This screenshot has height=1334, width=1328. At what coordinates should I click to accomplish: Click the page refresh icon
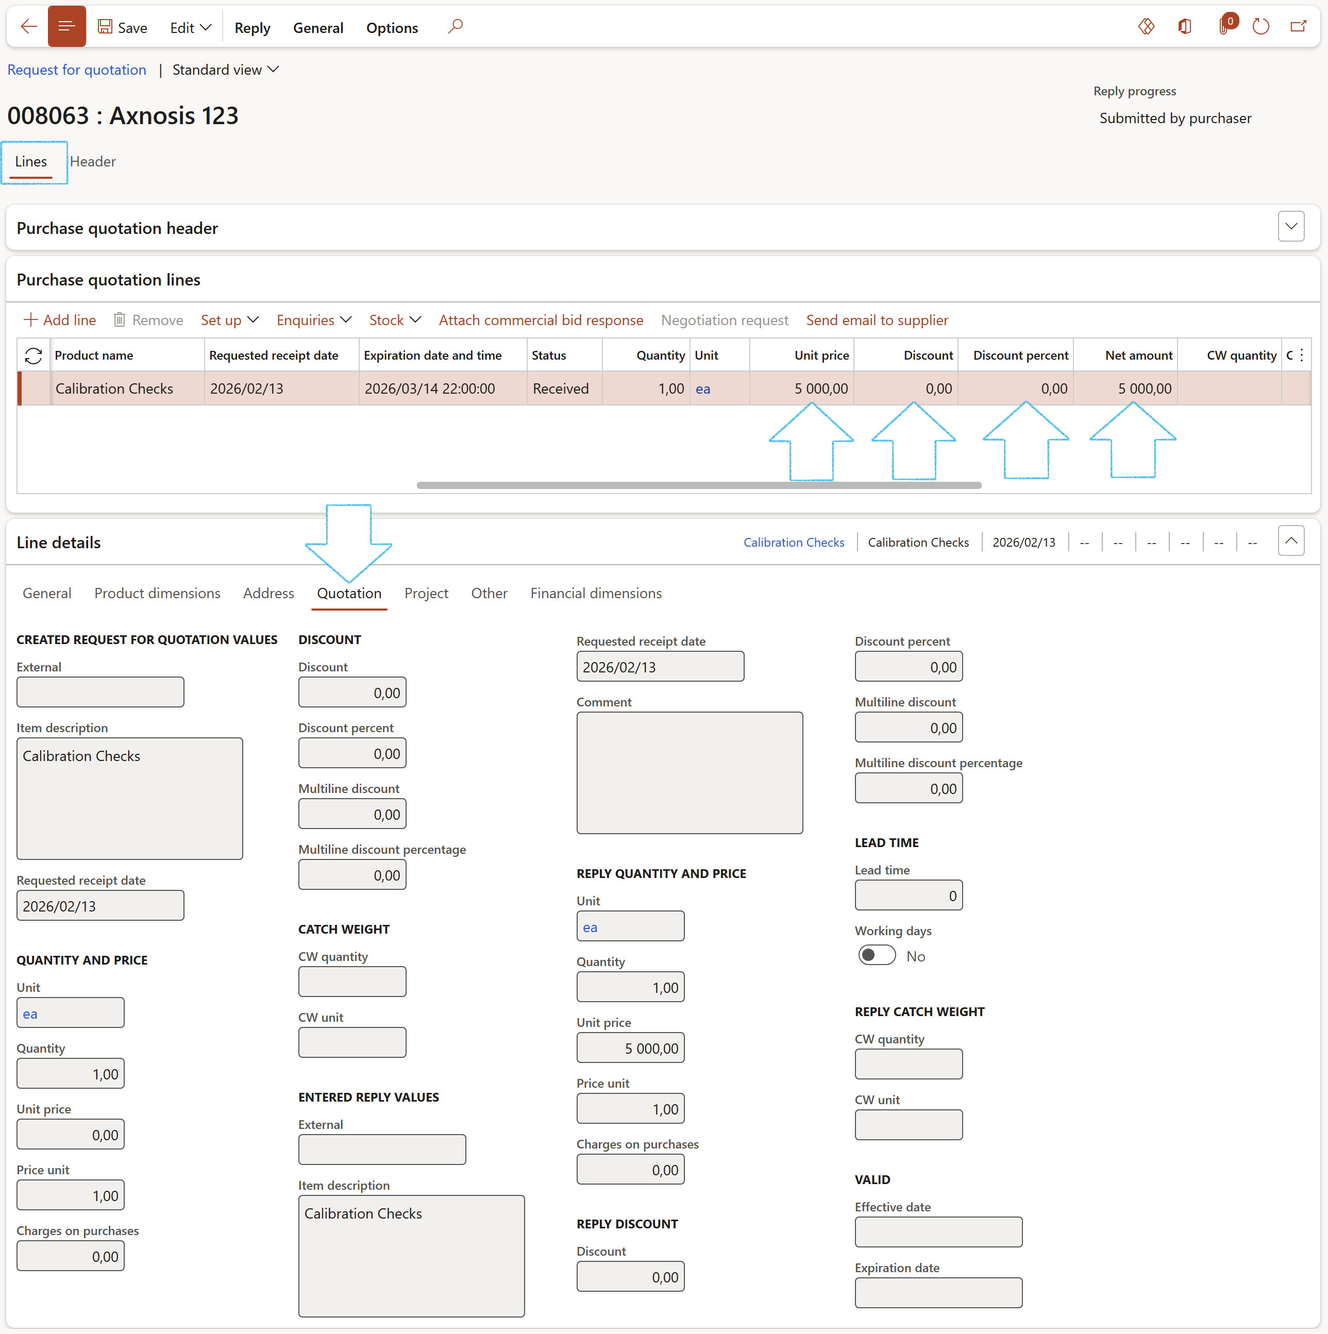click(x=1261, y=27)
